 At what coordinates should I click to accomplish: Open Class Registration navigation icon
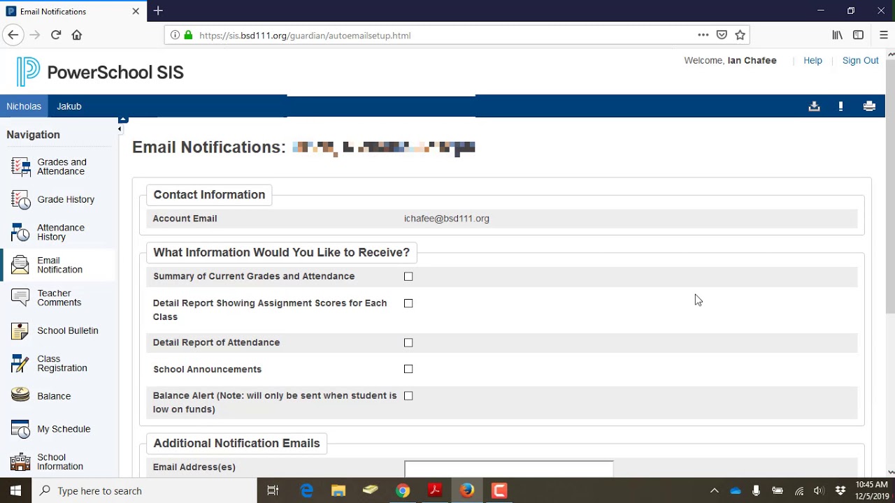click(x=21, y=363)
